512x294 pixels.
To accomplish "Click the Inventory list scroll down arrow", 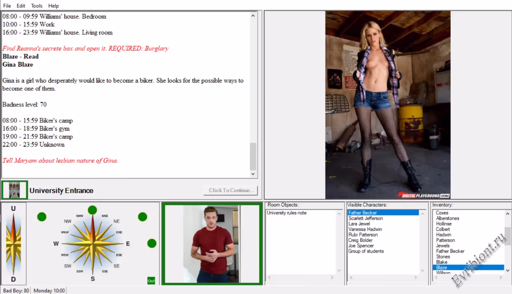I will coord(508,270).
